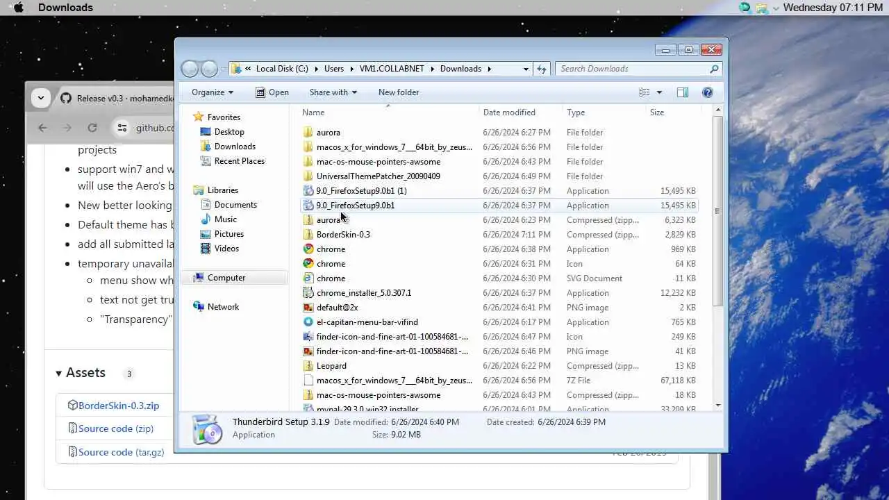
Task: Select the macos_x_for_windows 7Z File row
Action: point(499,381)
